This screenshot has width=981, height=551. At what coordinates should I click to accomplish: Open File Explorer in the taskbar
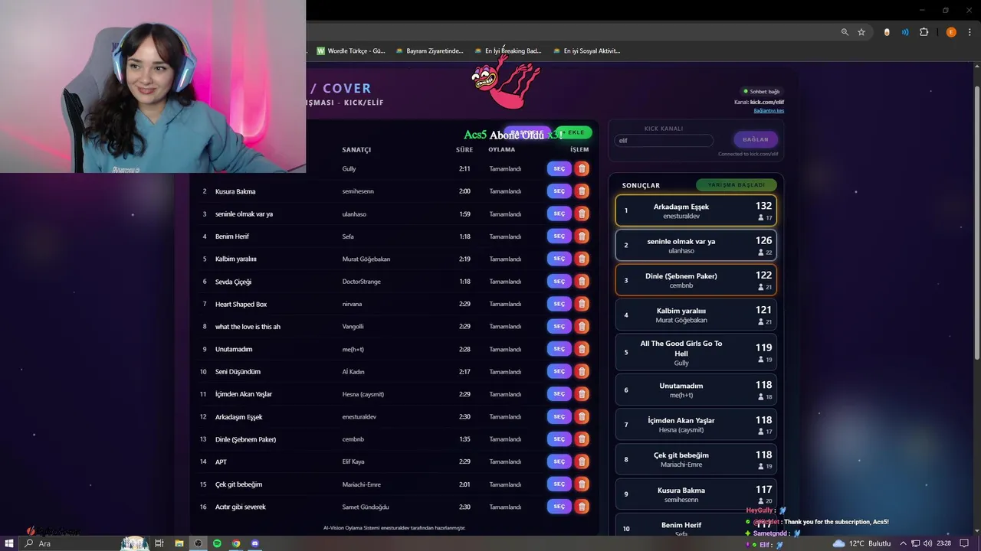[x=179, y=543]
